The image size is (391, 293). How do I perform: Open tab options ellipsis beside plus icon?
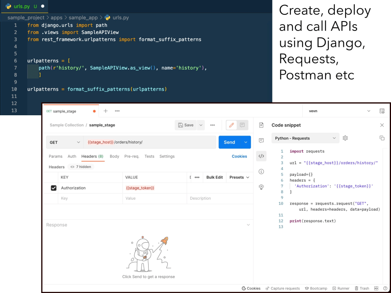click(117, 111)
